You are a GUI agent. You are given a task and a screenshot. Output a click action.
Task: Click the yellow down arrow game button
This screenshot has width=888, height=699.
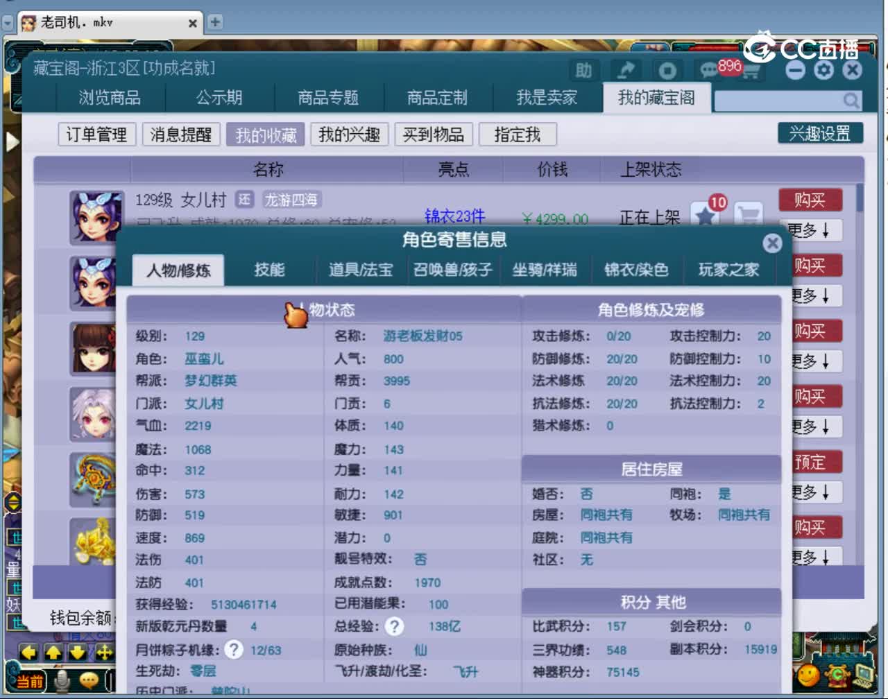[x=78, y=653]
